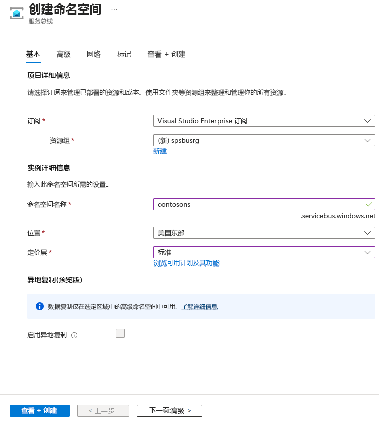Click the 服务总线 subtitle text
The image size is (379, 425).
(41, 21)
